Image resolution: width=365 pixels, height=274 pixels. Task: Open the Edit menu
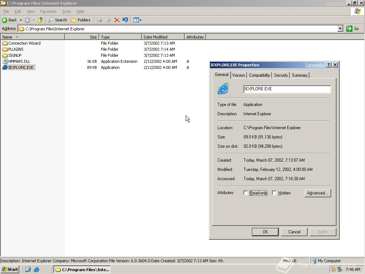pyautogui.click(x=18, y=11)
